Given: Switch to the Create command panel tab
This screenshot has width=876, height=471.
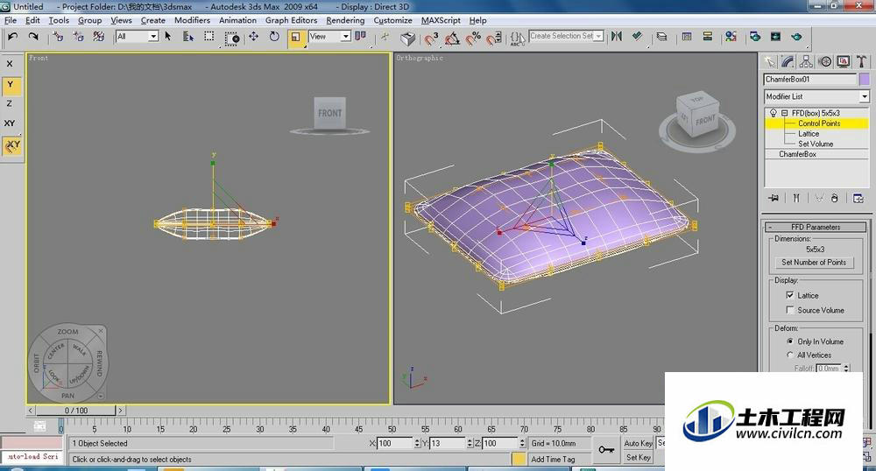Looking at the screenshot, I should pos(770,61).
